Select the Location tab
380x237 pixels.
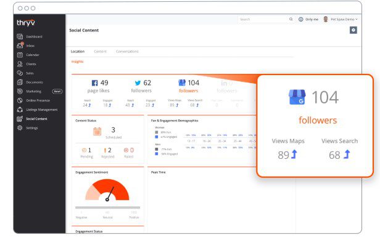[x=78, y=52]
